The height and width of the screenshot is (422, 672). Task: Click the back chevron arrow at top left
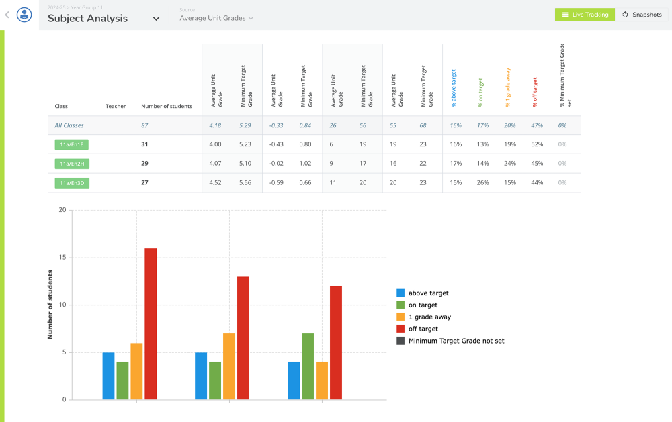pyautogui.click(x=7, y=14)
